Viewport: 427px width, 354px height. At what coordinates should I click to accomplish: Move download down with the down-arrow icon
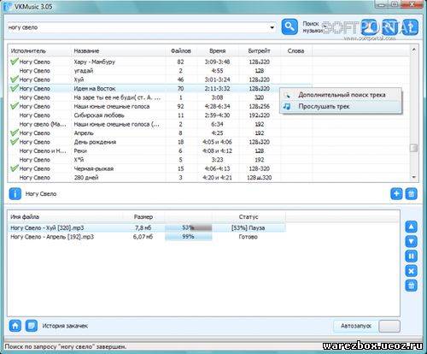coord(411,241)
